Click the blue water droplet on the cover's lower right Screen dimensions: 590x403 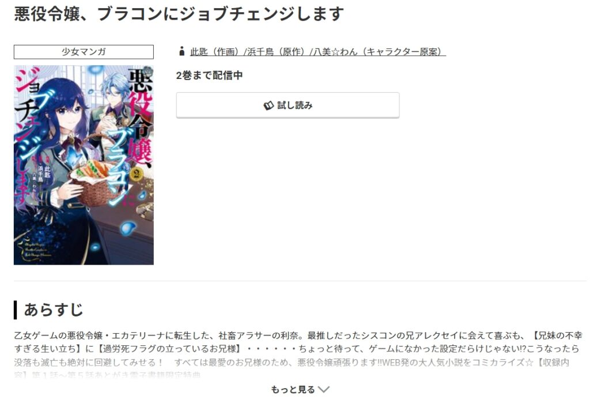[128, 227]
